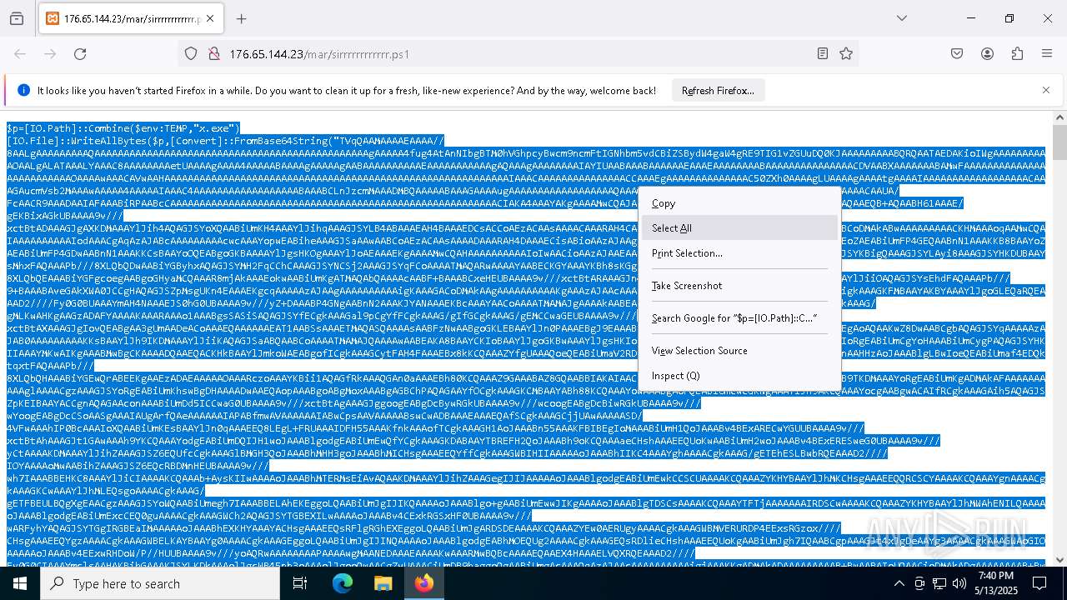The image size is (1067, 600).
Task: Choose Copy from the context menu
Action: 740,203
